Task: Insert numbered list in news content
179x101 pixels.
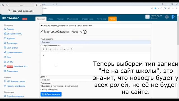Action: 50,49
